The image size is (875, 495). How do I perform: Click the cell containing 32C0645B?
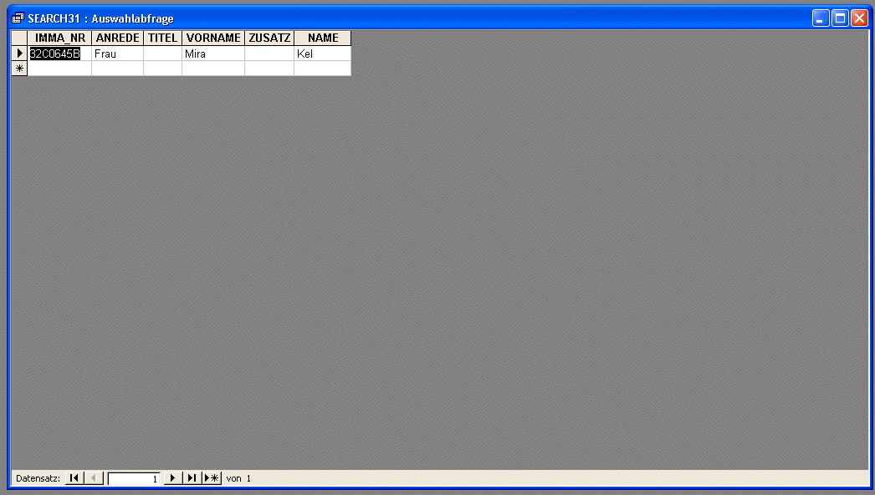click(59, 54)
